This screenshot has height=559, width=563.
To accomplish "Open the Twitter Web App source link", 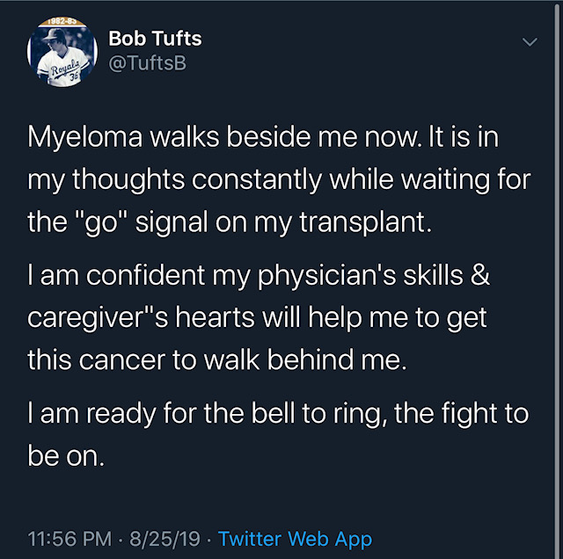I will tap(295, 539).
